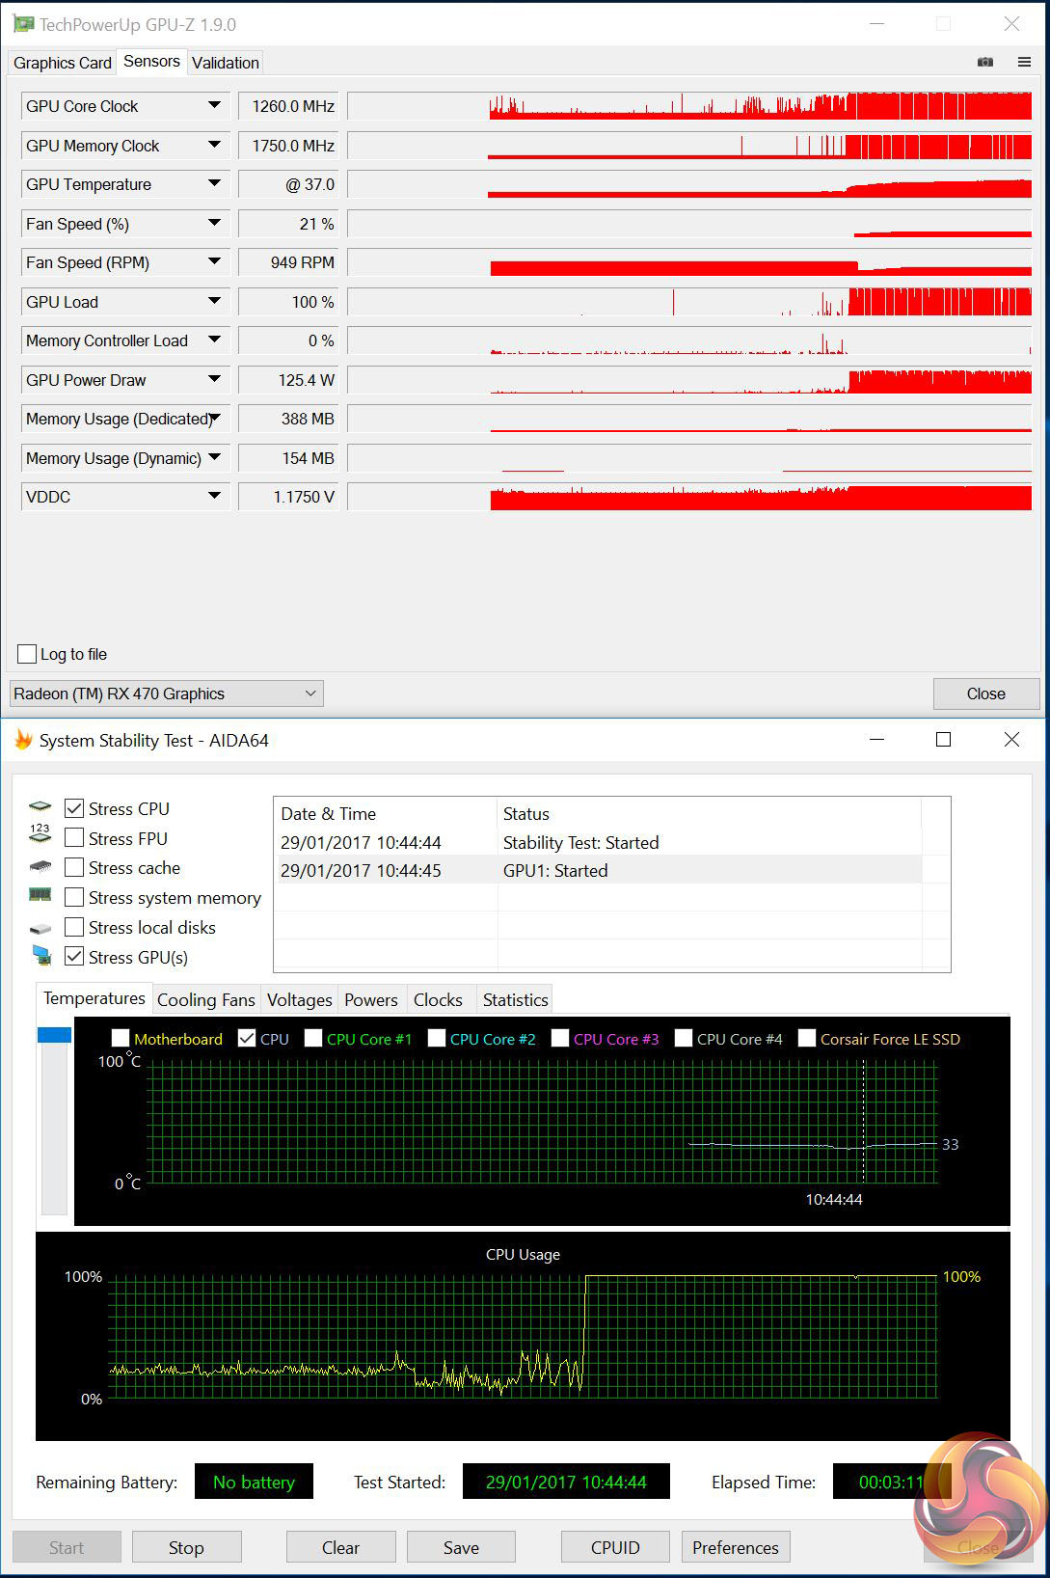The image size is (1050, 1578).
Task: Open the GPU Temperature sensor dropdown
Action: 214,183
